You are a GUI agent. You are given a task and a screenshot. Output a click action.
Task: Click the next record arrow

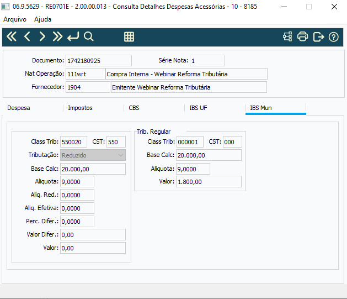point(42,36)
